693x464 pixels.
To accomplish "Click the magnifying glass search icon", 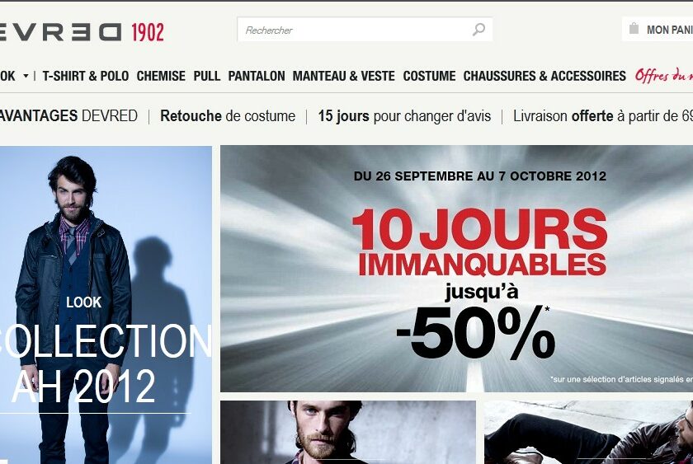I will [x=478, y=30].
